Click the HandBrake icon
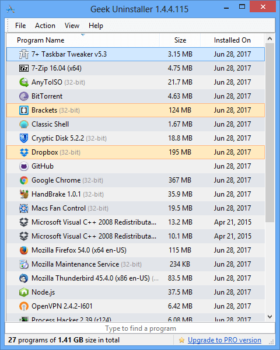 pyautogui.click(x=24, y=194)
